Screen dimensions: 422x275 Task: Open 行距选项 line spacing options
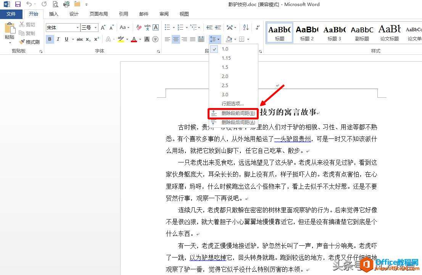234,103
